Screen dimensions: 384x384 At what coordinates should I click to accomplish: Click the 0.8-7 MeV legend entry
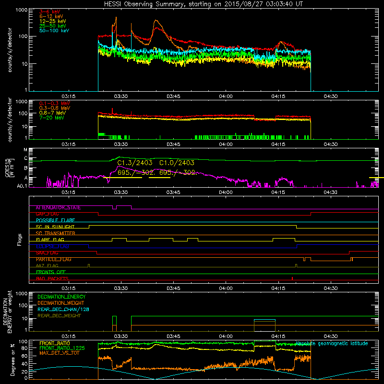point(53,113)
